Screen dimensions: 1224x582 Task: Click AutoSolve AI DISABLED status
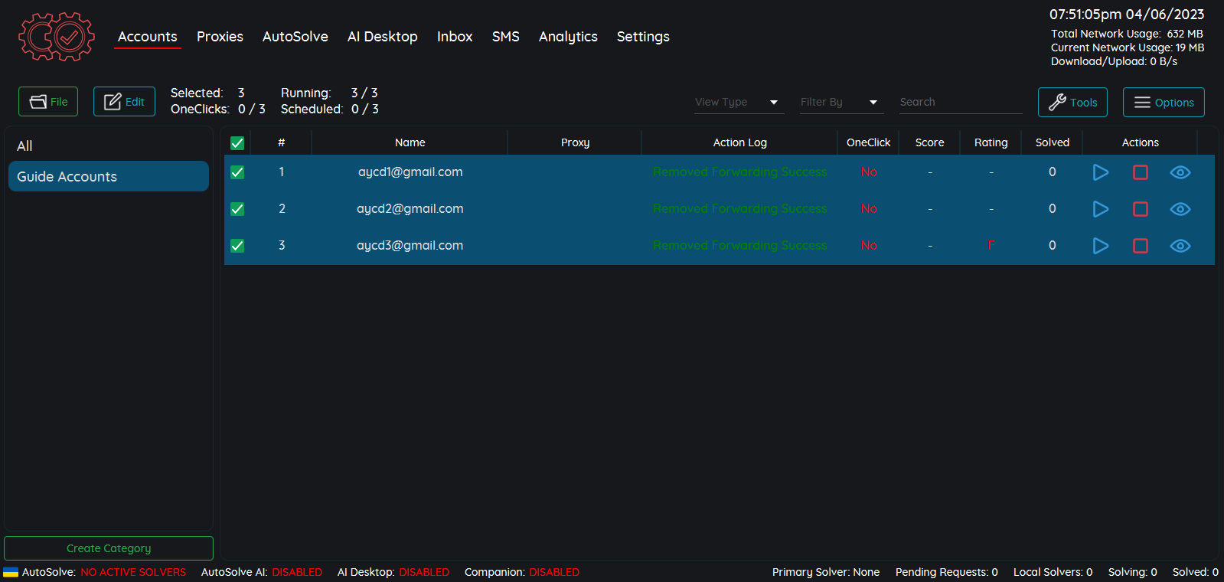[x=297, y=572]
